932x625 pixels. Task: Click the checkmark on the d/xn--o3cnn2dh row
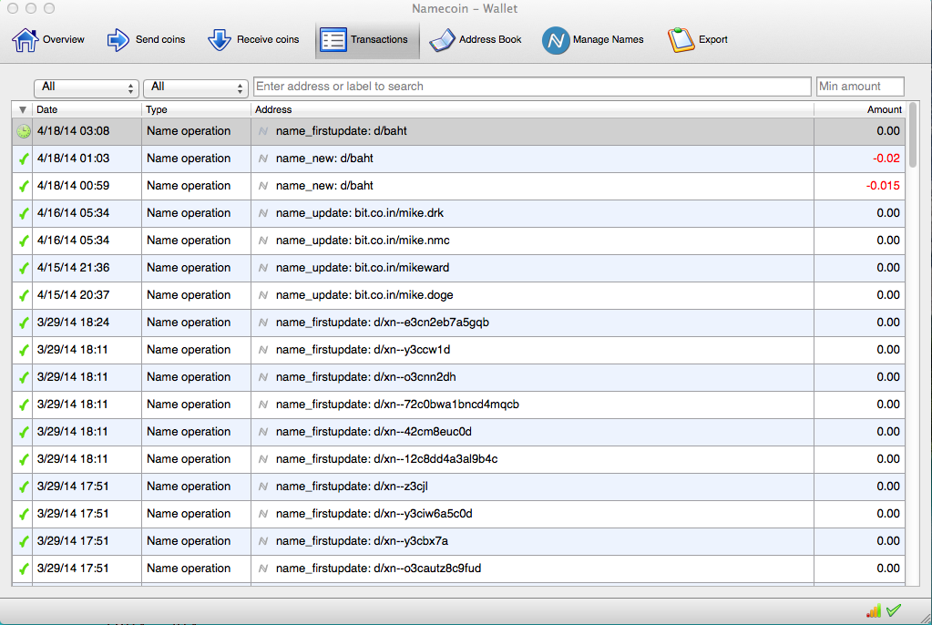click(23, 377)
